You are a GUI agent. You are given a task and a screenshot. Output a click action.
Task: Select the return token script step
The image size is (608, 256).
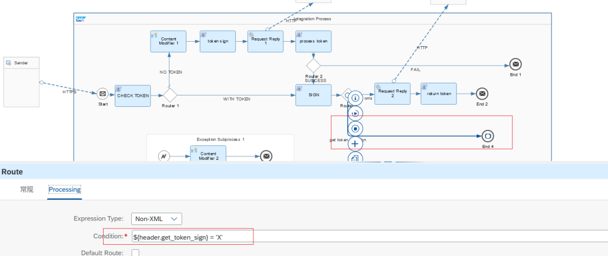[439, 94]
